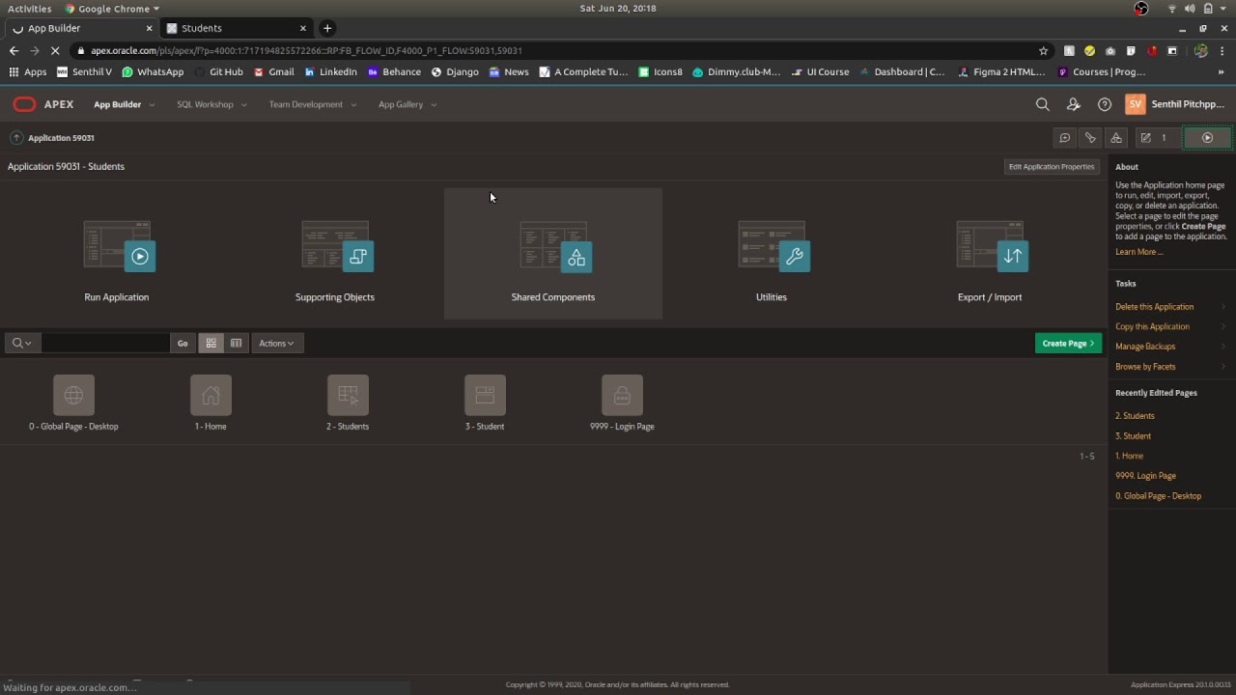Open the Utilities tile
1236x695 pixels.
(772, 254)
